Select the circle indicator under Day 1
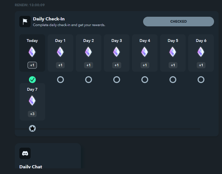The height and width of the screenshot is (174, 222). pos(60,80)
